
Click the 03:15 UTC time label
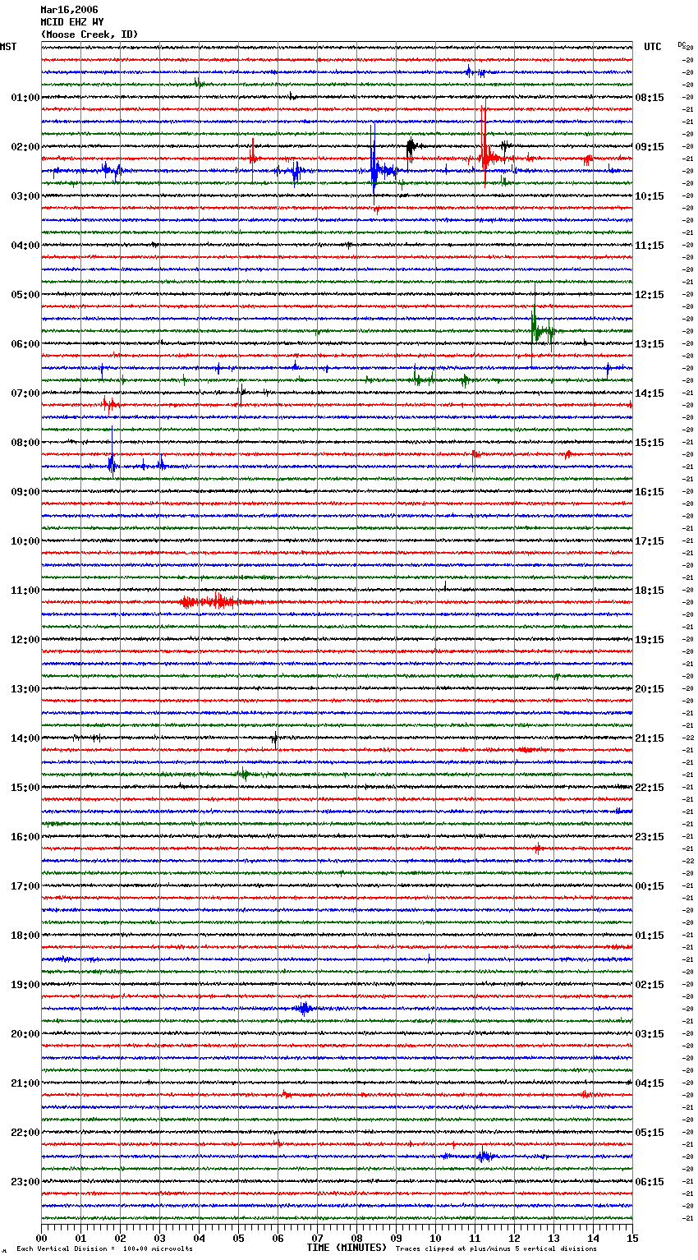pyautogui.click(x=650, y=1034)
